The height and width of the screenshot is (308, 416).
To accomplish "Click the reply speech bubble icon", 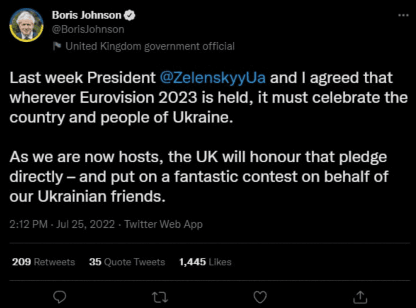I will [60, 297].
